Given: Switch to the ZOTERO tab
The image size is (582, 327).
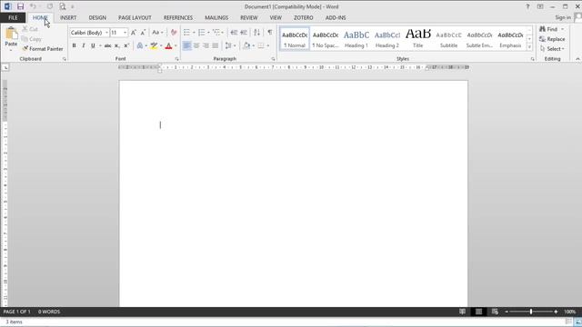Looking at the screenshot, I should point(303,18).
